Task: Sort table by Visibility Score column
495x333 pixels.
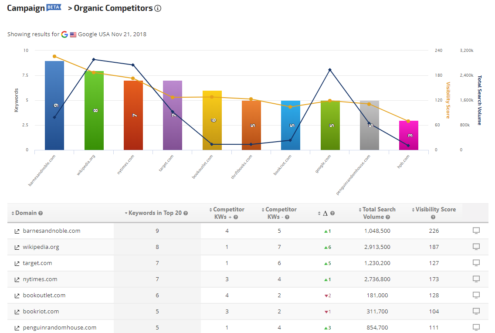Action: pos(435,210)
